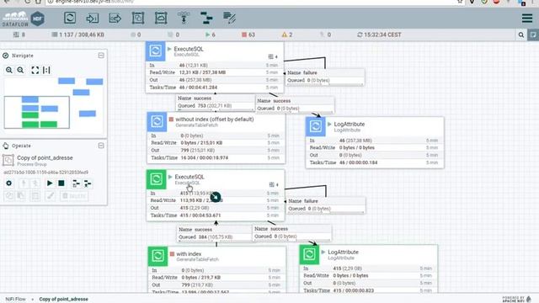Click the Delete button in the Operate panel
The width and height of the screenshot is (539, 303).
pos(74,196)
